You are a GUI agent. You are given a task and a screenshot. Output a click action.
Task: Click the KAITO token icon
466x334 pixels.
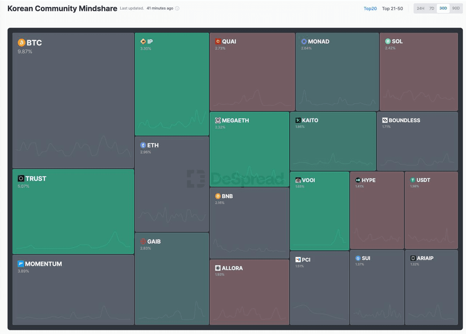click(298, 120)
